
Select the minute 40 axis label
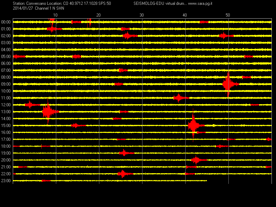[185, 15]
